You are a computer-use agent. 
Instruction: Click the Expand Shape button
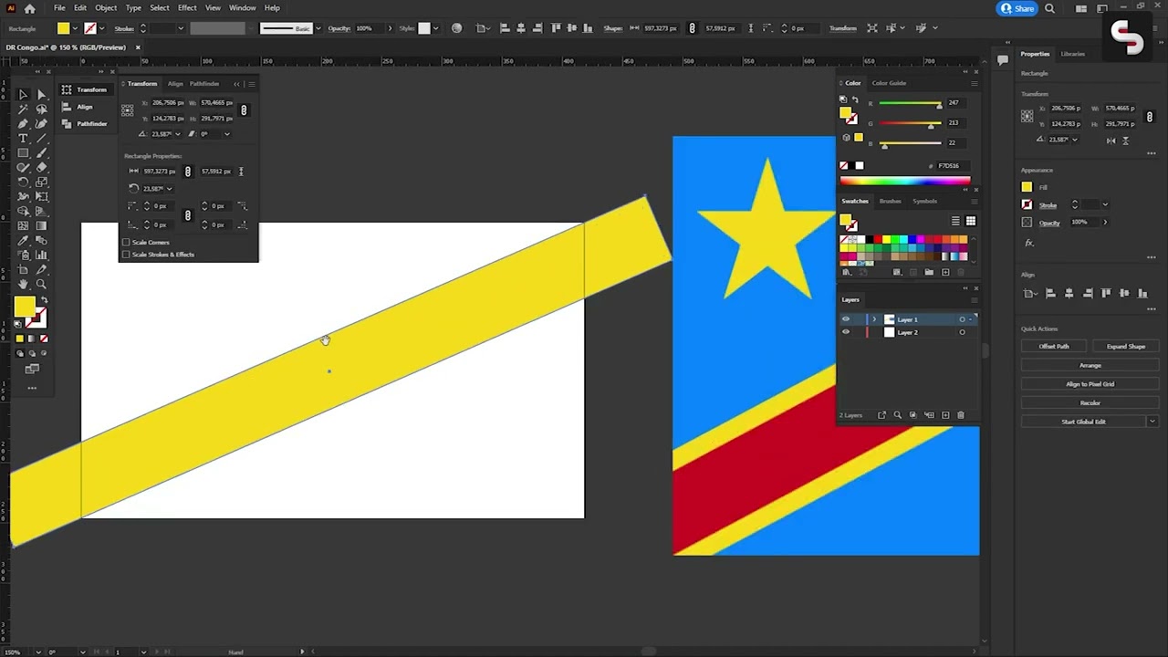point(1126,346)
